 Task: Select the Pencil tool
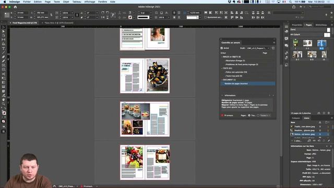point(4,61)
